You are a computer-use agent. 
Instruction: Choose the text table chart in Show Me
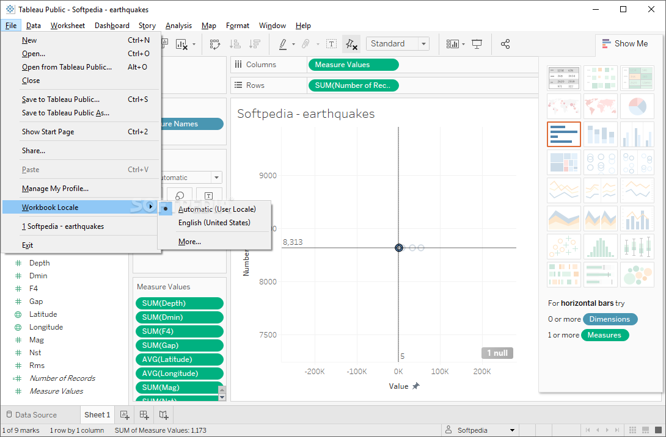coord(563,78)
